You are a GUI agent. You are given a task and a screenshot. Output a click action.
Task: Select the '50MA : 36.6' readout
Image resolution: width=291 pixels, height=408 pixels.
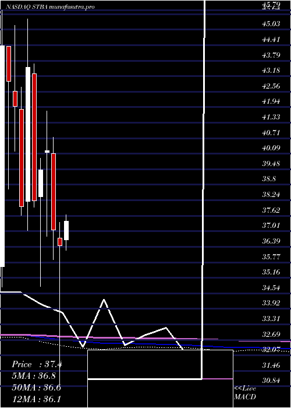(36, 388)
